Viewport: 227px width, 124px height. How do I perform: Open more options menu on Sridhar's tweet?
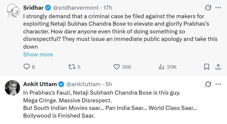point(218,8)
